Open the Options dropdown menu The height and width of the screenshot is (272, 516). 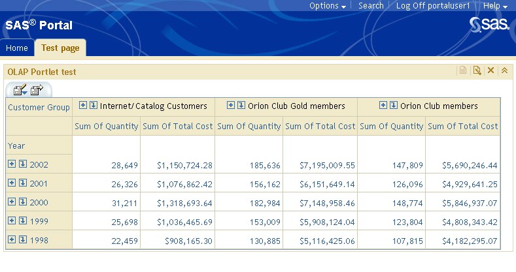point(328,6)
